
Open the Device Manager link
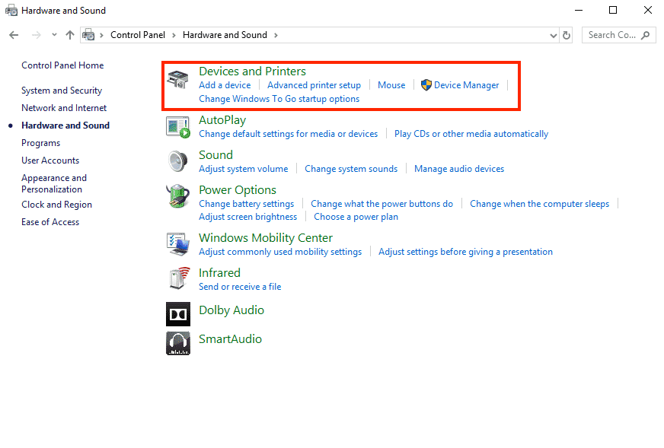pos(466,85)
